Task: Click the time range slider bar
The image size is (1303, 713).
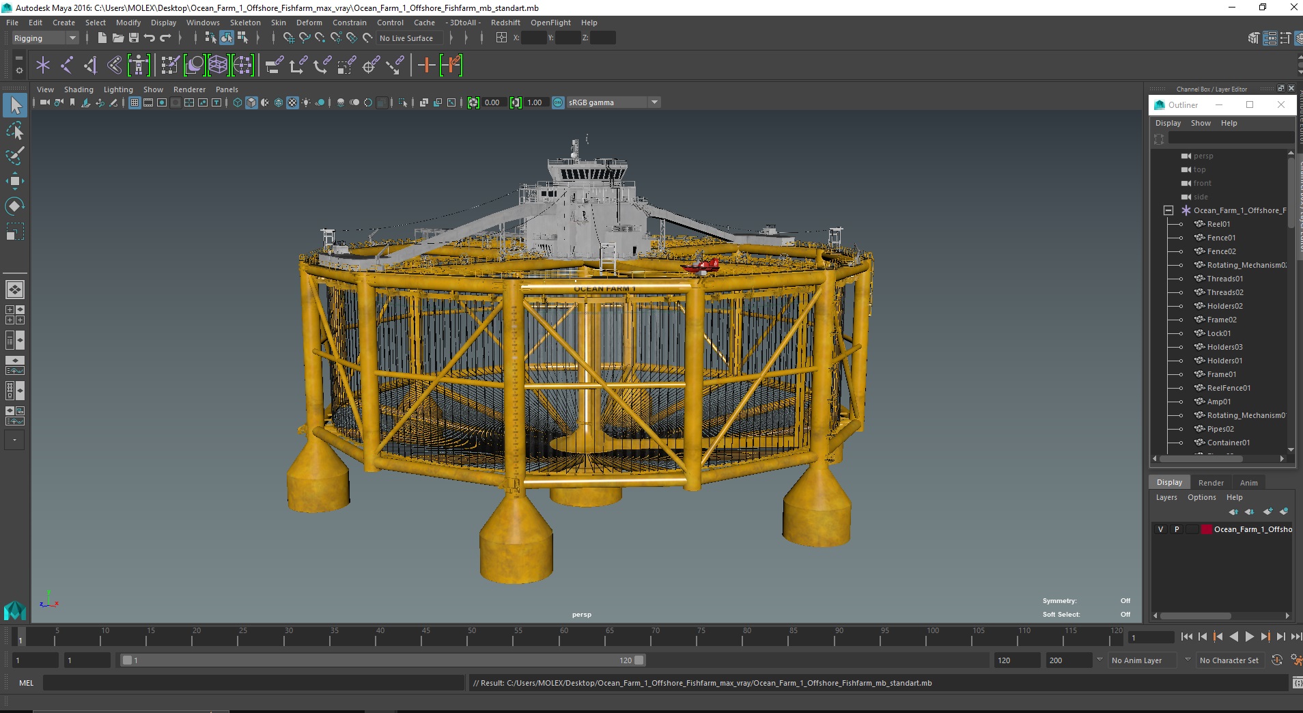Action: pyautogui.click(x=382, y=660)
